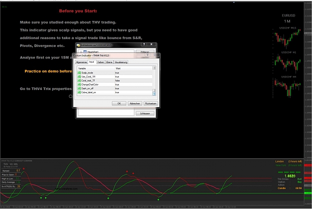Click the London session label
Screen dimensions: 312x209
click(280, 161)
